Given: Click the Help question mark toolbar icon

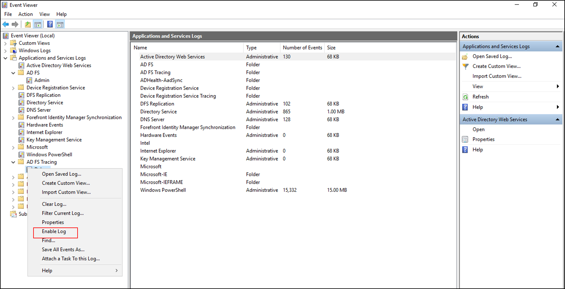Looking at the screenshot, I should point(50,24).
